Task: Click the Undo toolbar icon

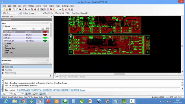Action: click(14, 10)
